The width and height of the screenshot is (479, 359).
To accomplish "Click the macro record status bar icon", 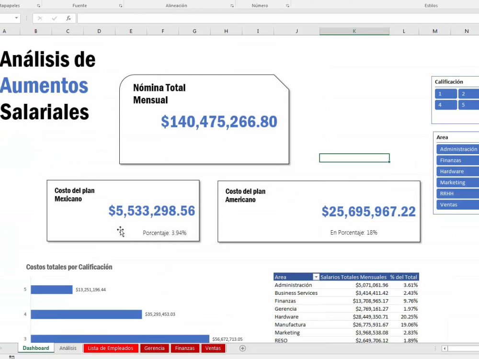I will point(11,357).
